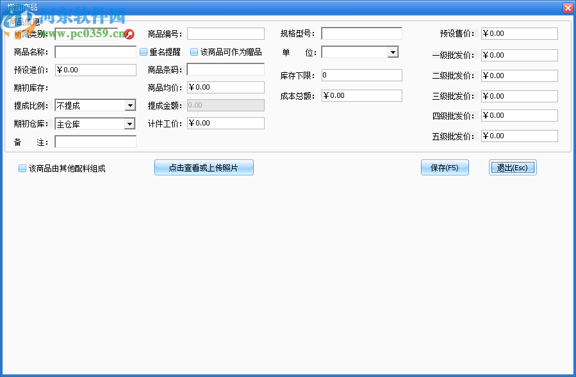Click the category lookup magnifier icon
The width and height of the screenshot is (576, 377).
(x=129, y=33)
